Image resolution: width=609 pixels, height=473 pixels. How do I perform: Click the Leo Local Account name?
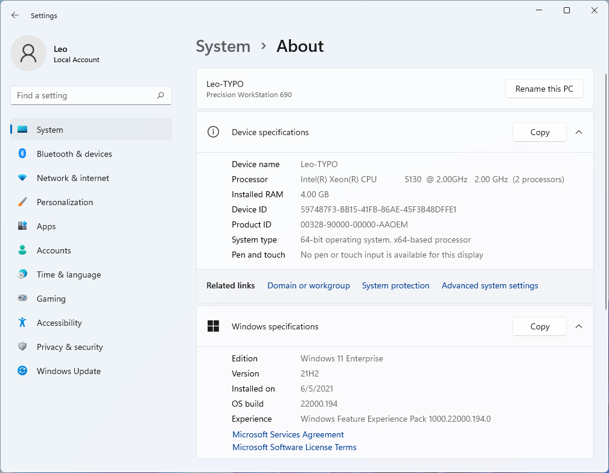(x=77, y=54)
